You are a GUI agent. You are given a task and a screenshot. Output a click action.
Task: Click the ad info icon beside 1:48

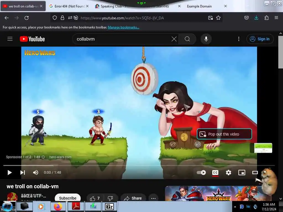click(x=43, y=157)
